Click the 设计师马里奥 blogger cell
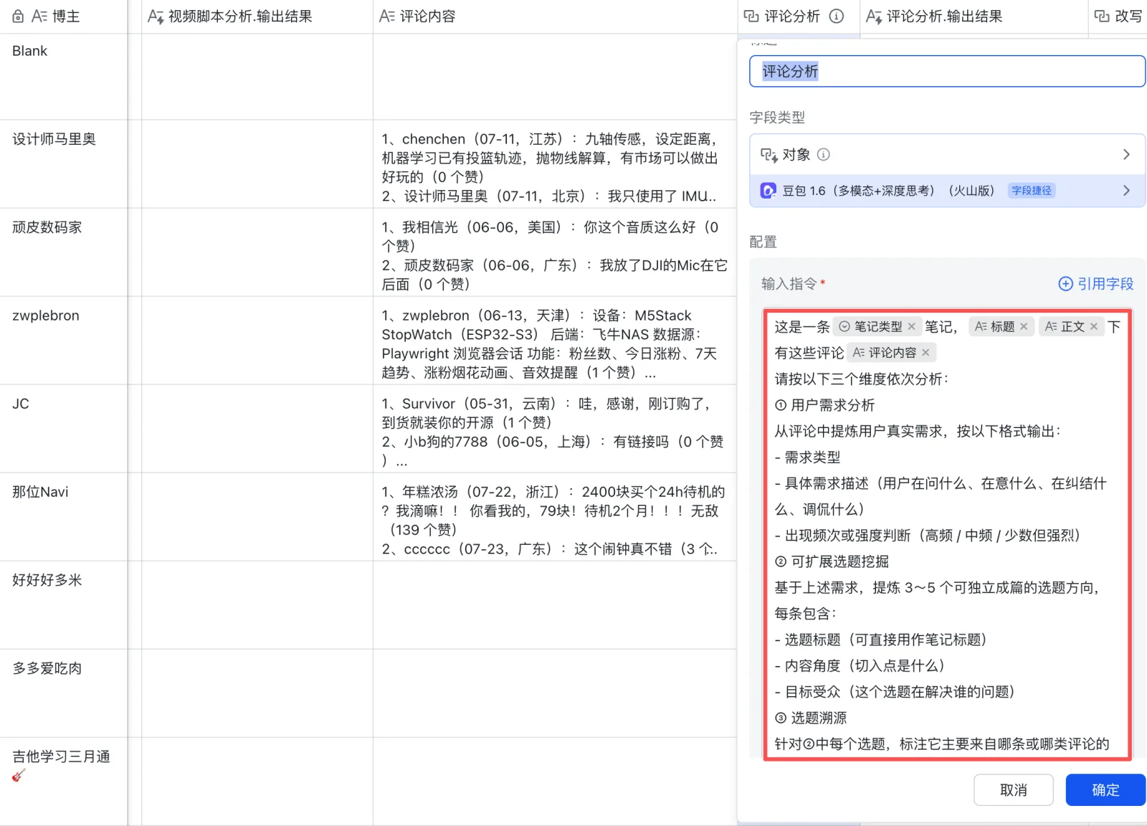This screenshot has width=1147, height=826. [x=64, y=163]
